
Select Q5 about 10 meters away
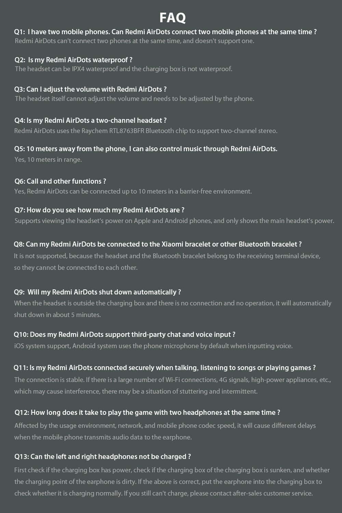(146, 149)
